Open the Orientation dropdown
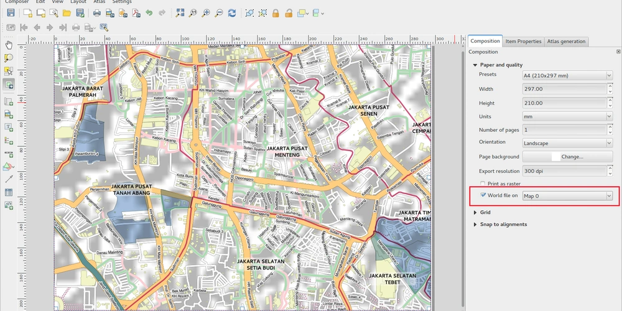 coord(567,143)
